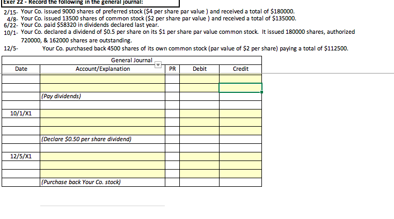Select the "4/8-" date label
Screen dimensions: 394x219
(12, 19)
